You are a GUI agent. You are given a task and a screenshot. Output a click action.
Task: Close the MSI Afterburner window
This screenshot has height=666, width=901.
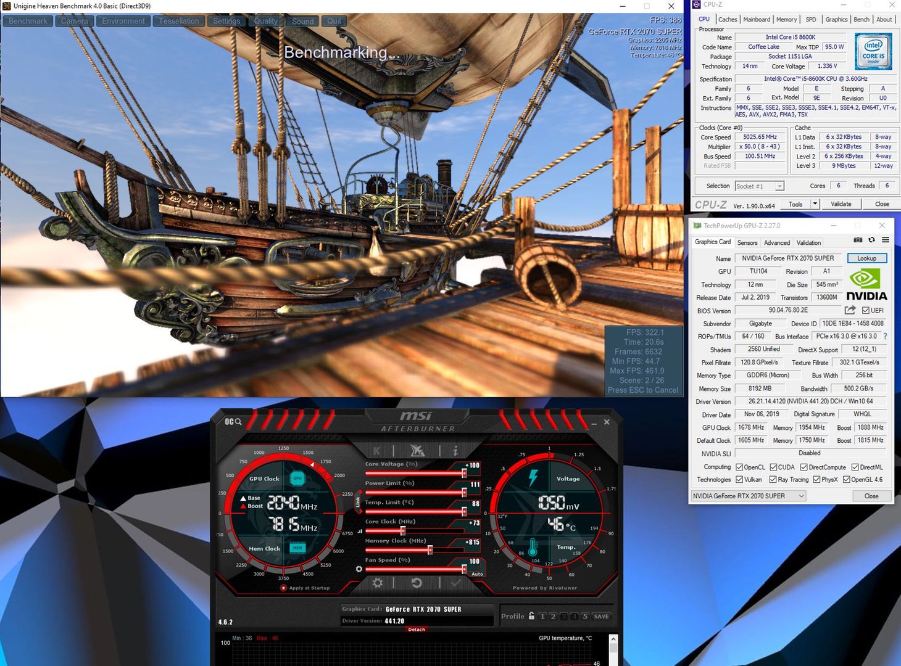point(607,422)
